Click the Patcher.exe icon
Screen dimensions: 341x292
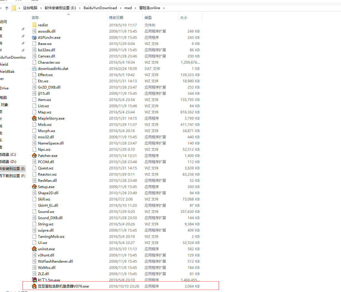coord(34,156)
